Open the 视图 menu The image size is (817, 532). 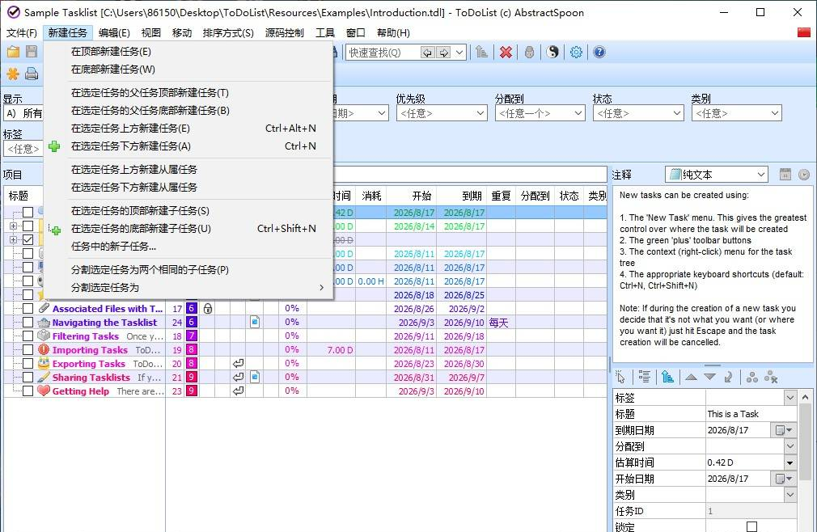(151, 33)
